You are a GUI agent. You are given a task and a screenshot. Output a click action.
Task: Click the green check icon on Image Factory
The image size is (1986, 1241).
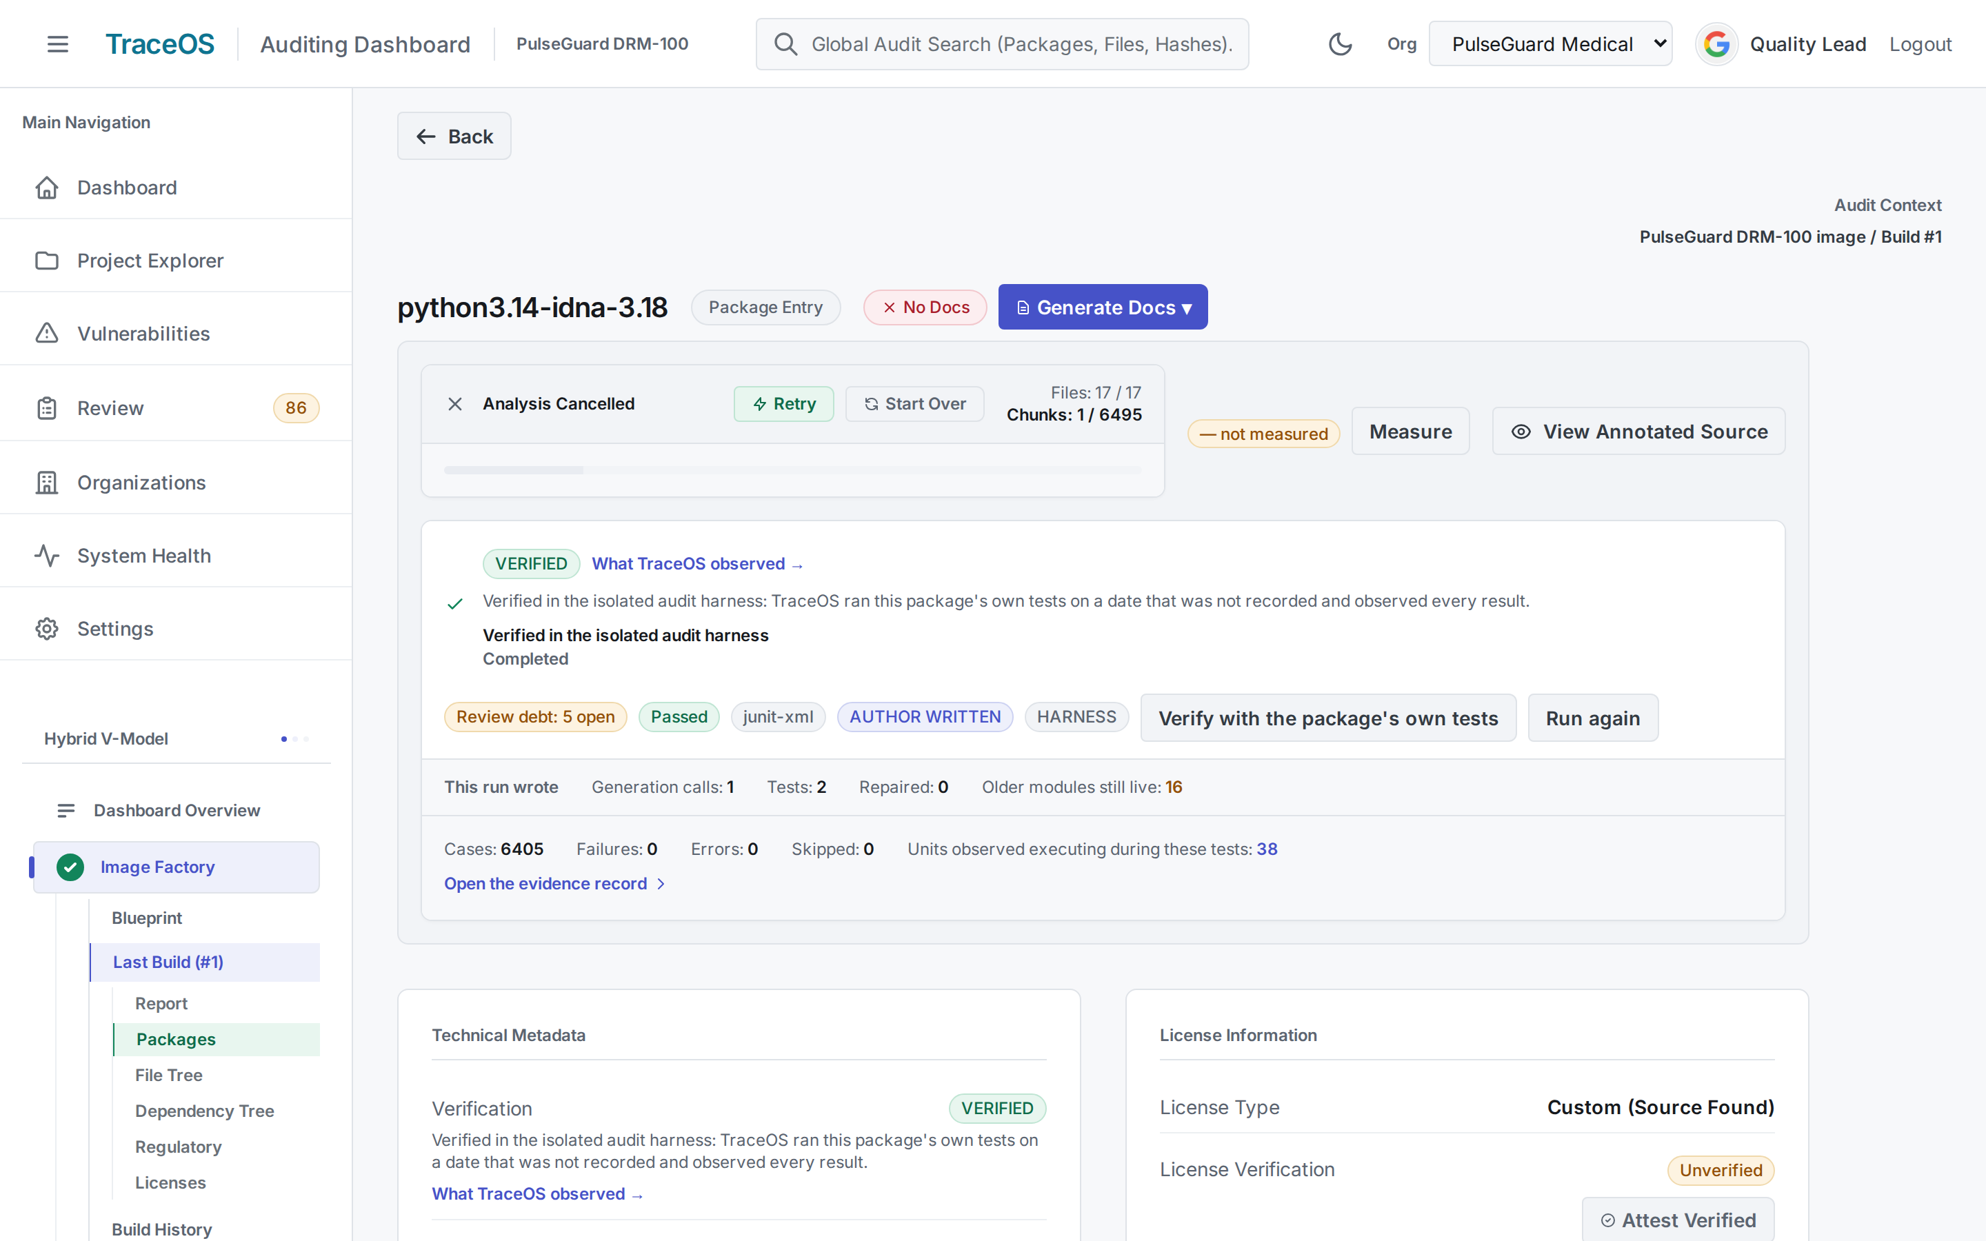[70, 867]
